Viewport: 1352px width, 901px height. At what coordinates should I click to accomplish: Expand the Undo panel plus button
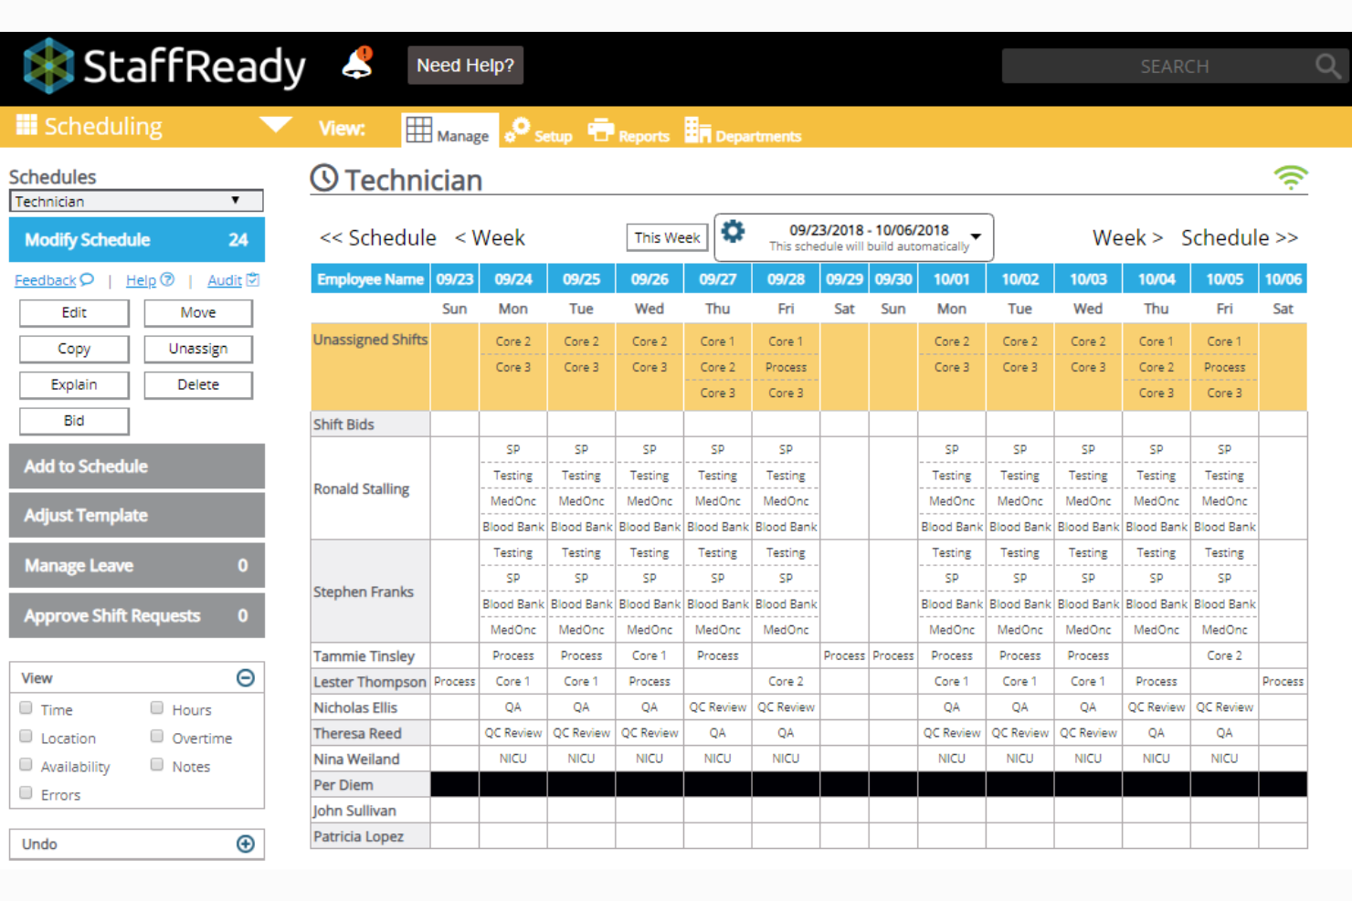246,843
